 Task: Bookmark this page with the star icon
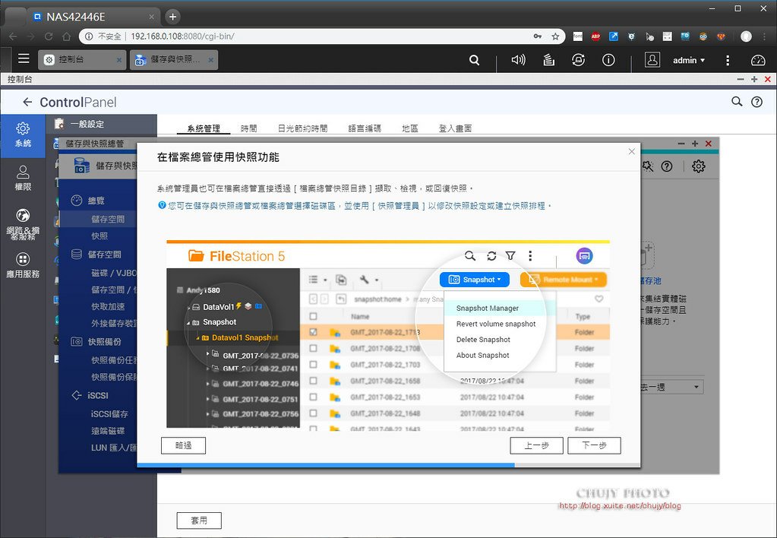click(555, 36)
